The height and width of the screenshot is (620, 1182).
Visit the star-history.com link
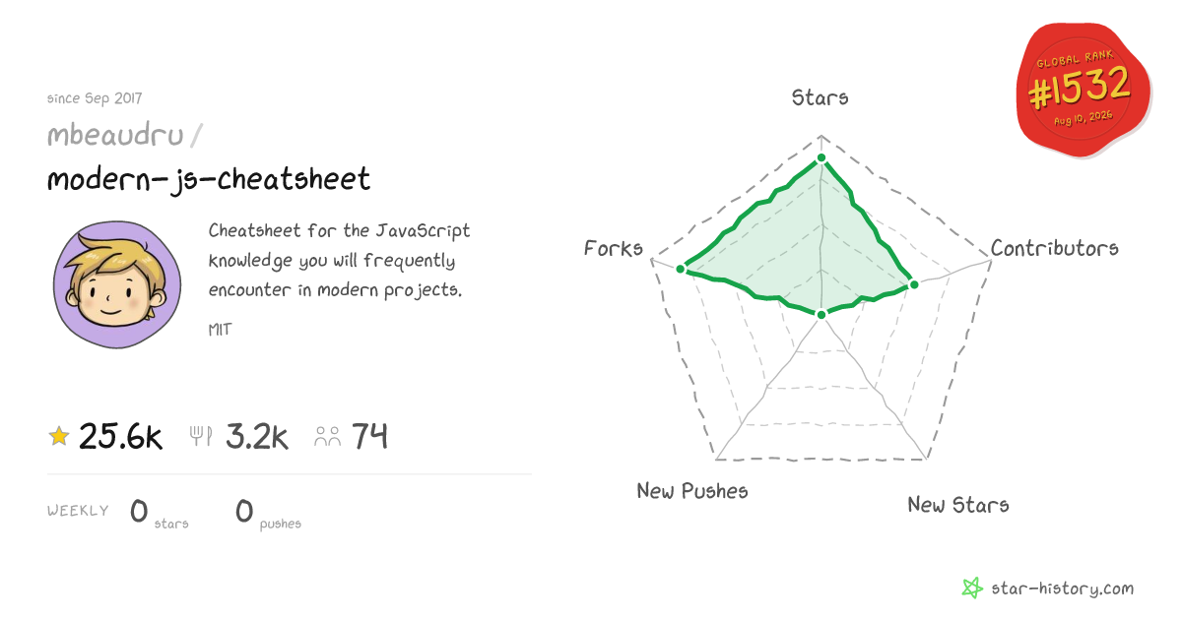pyautogui.click(x=1062, y=589)
